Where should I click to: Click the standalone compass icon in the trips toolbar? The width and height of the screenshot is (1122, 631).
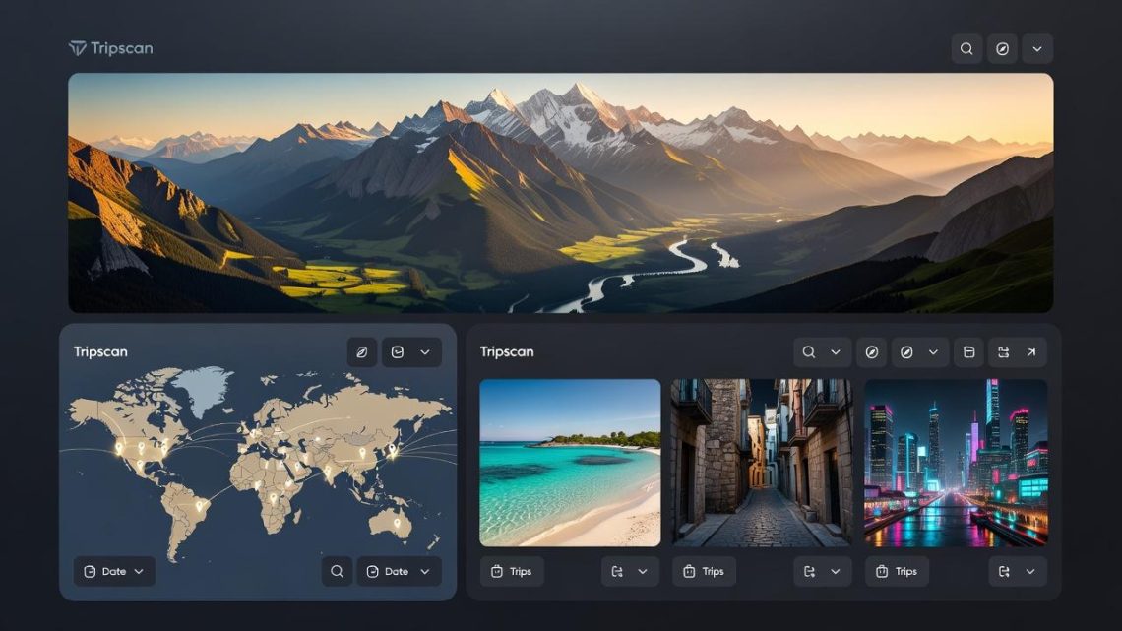(872, 352)
